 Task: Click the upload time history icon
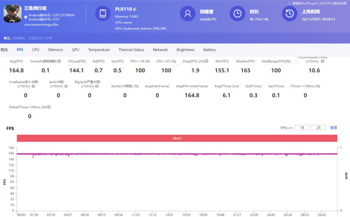click(x=289, y=14)
